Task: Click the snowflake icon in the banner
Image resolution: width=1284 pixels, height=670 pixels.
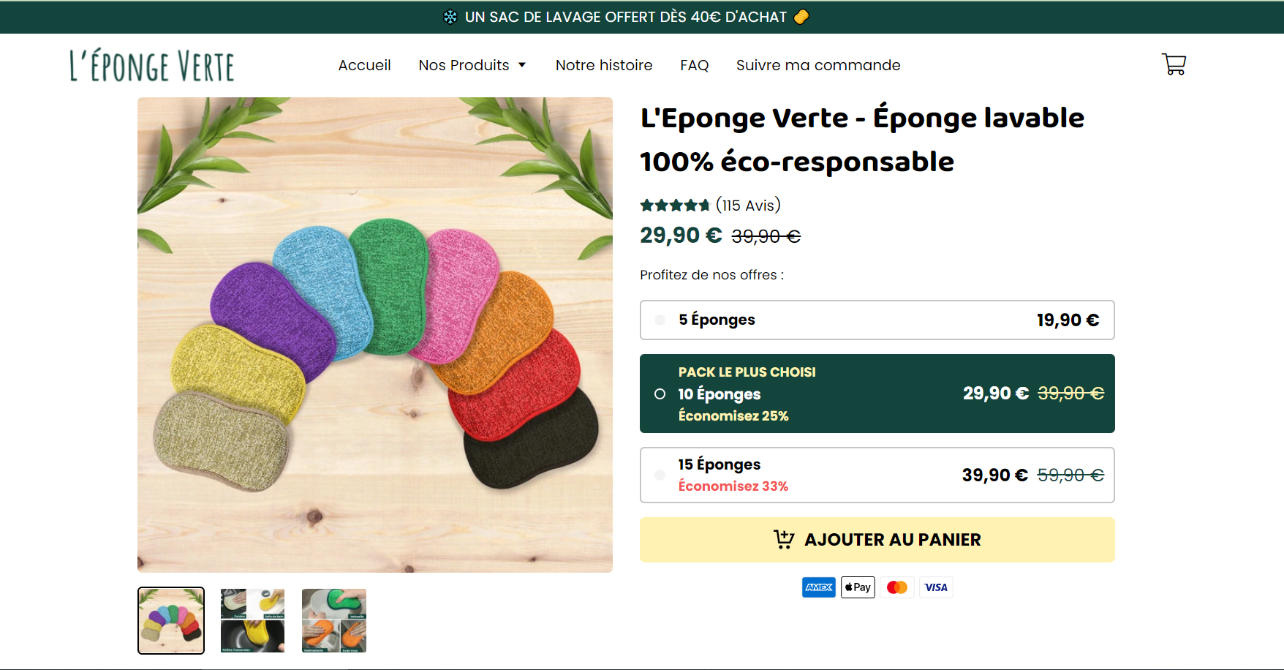Action: click(450, 17)
